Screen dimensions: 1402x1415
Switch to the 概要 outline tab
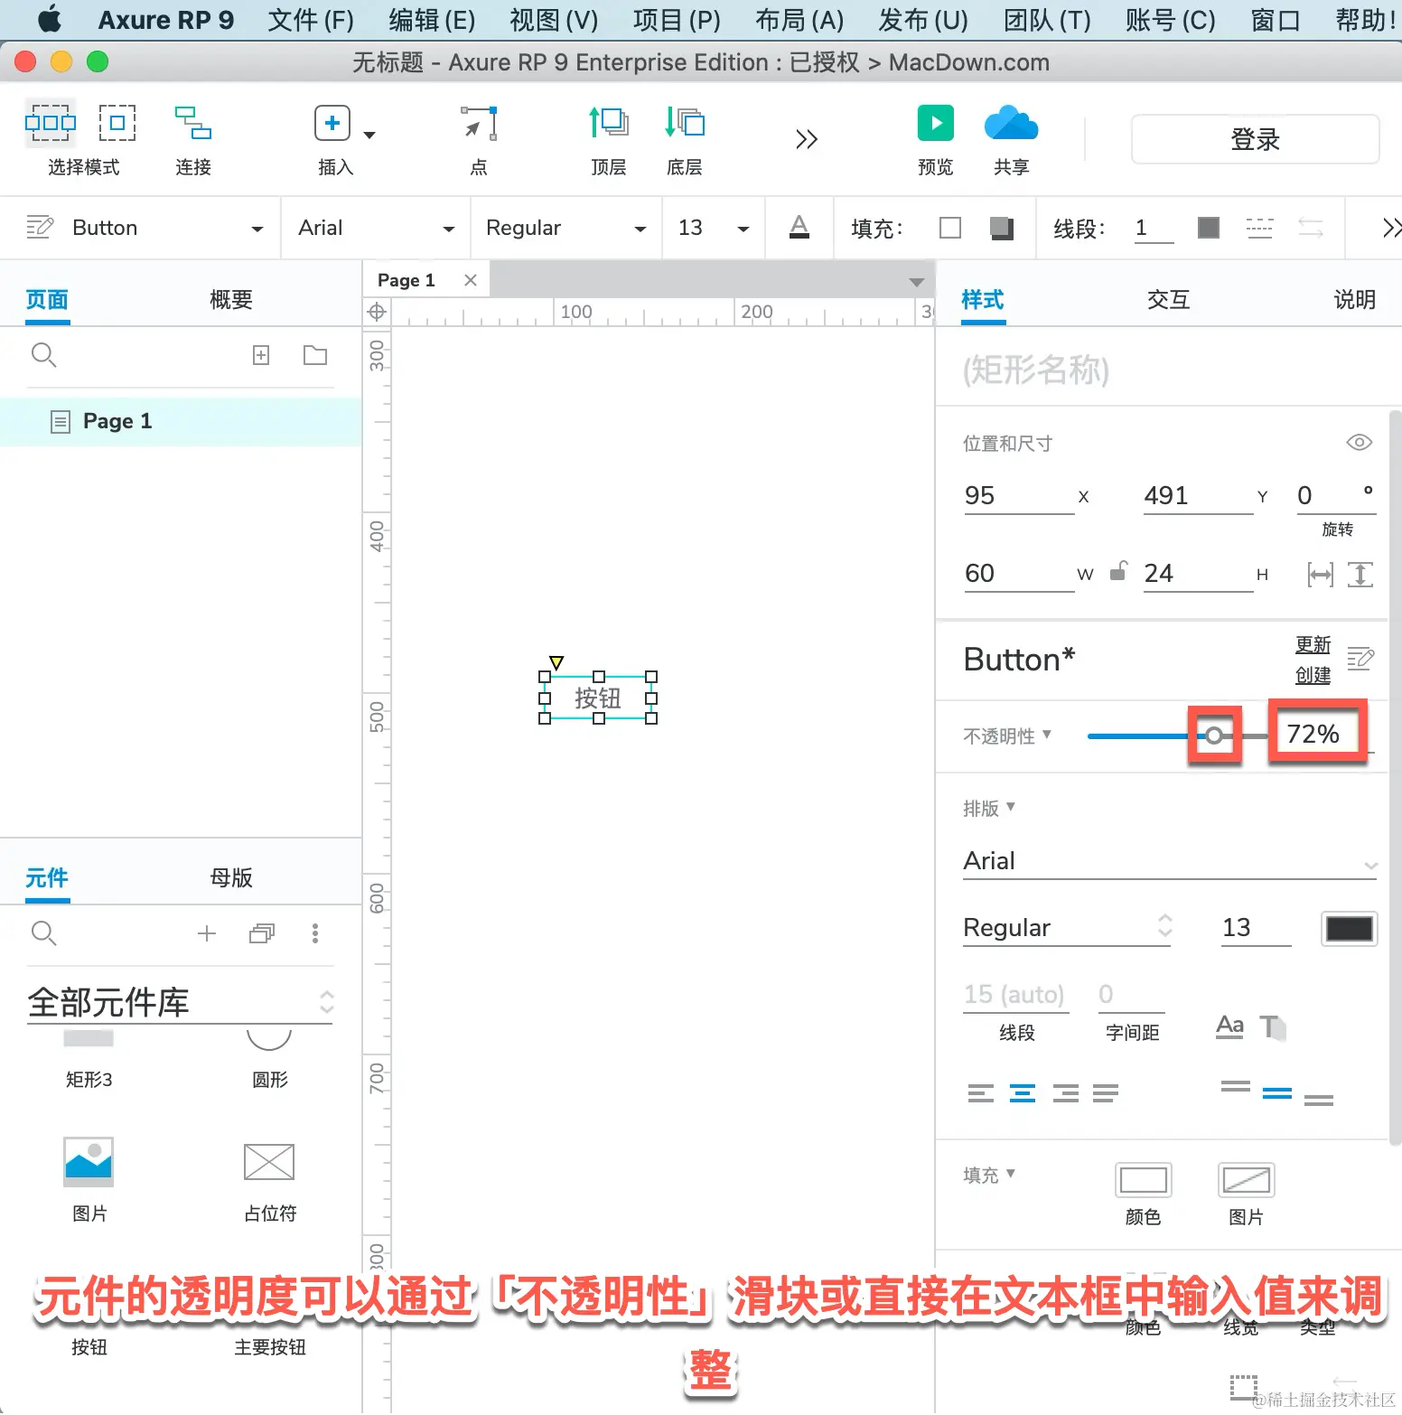point(231,300)
